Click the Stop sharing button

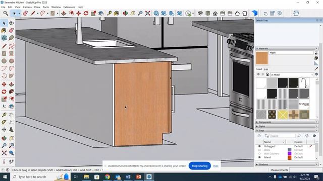(x=200, y=166)
